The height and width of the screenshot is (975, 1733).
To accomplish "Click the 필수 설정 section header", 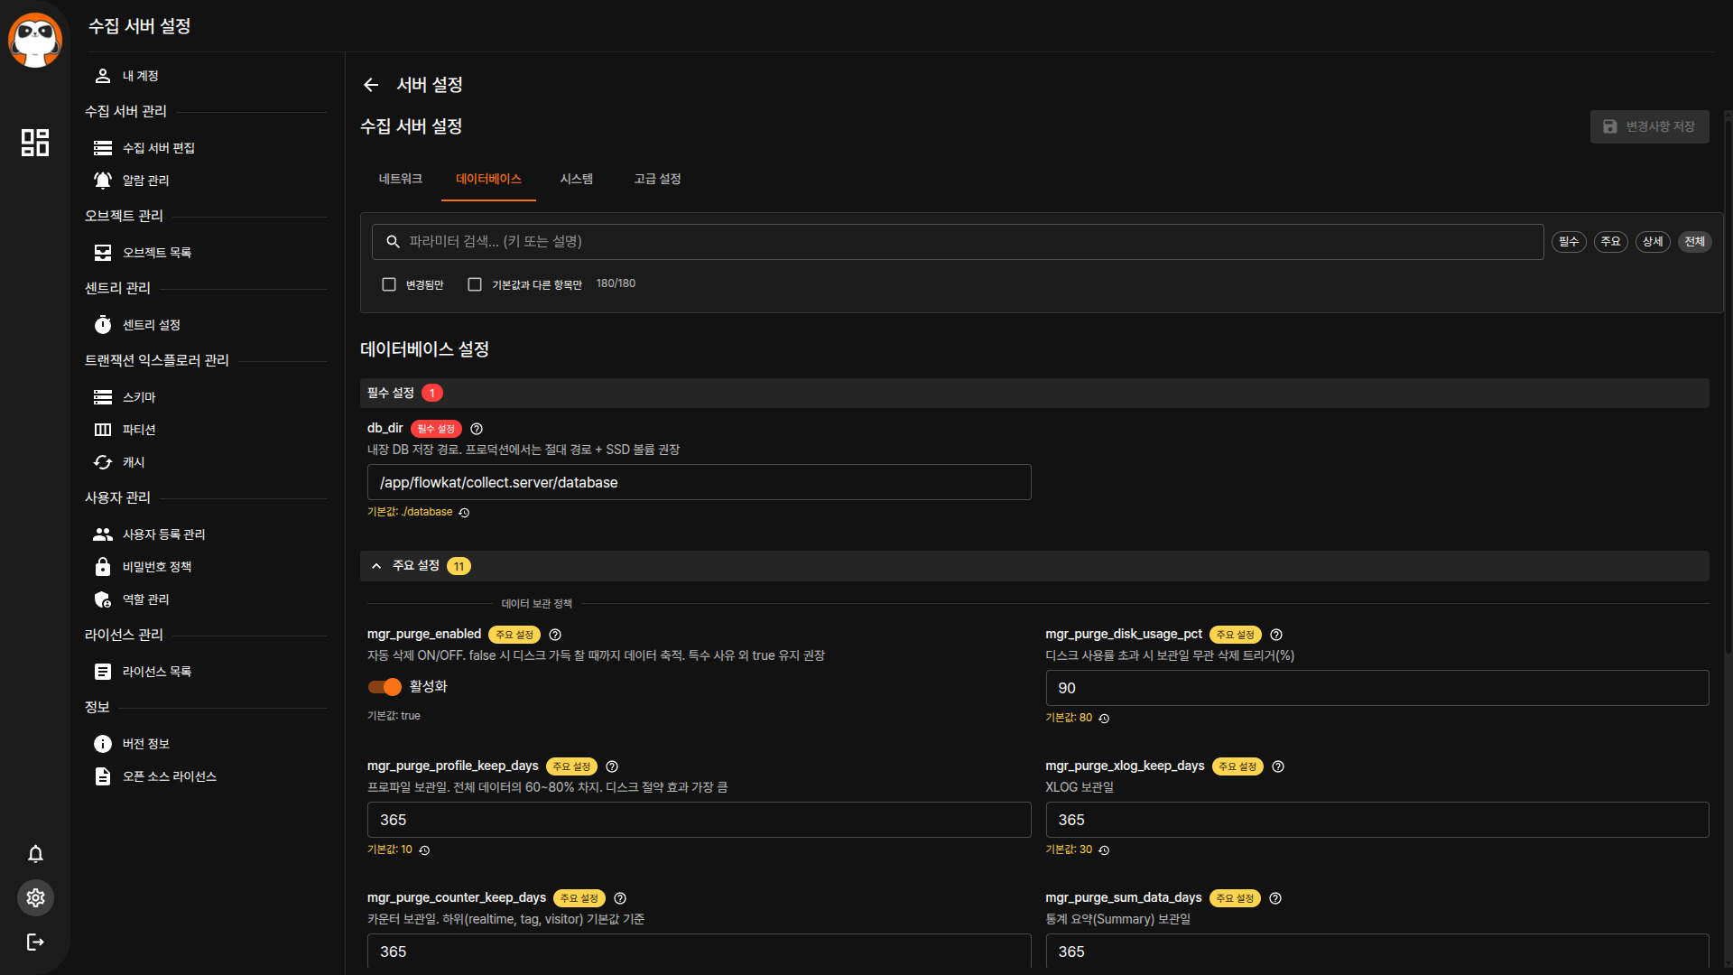I will click(x=391, y=393).
